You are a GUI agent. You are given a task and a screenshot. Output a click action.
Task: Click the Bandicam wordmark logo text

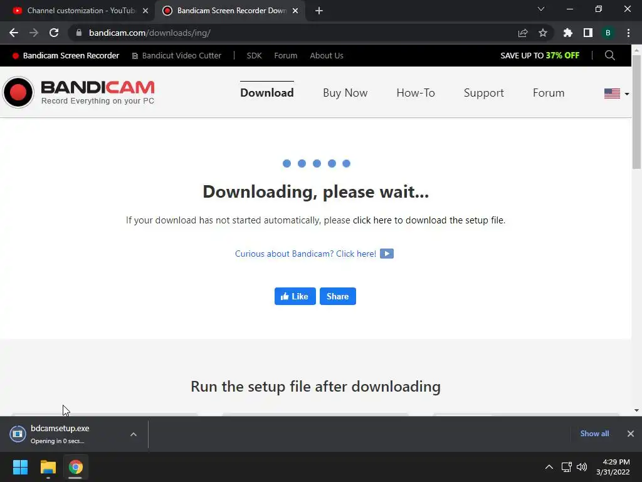[98, 87]
